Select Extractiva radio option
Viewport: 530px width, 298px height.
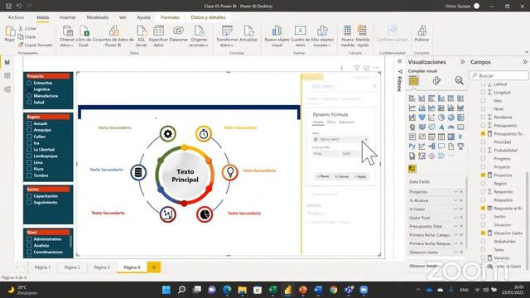click(30, 83)
